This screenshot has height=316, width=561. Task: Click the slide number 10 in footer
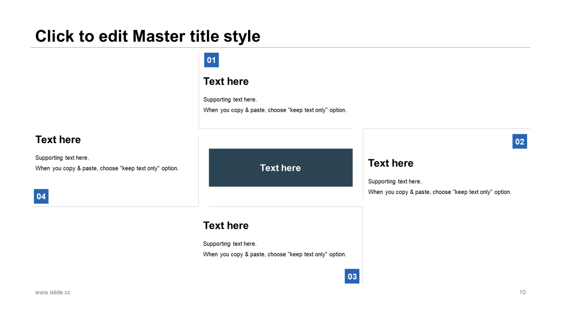point(522,292)
